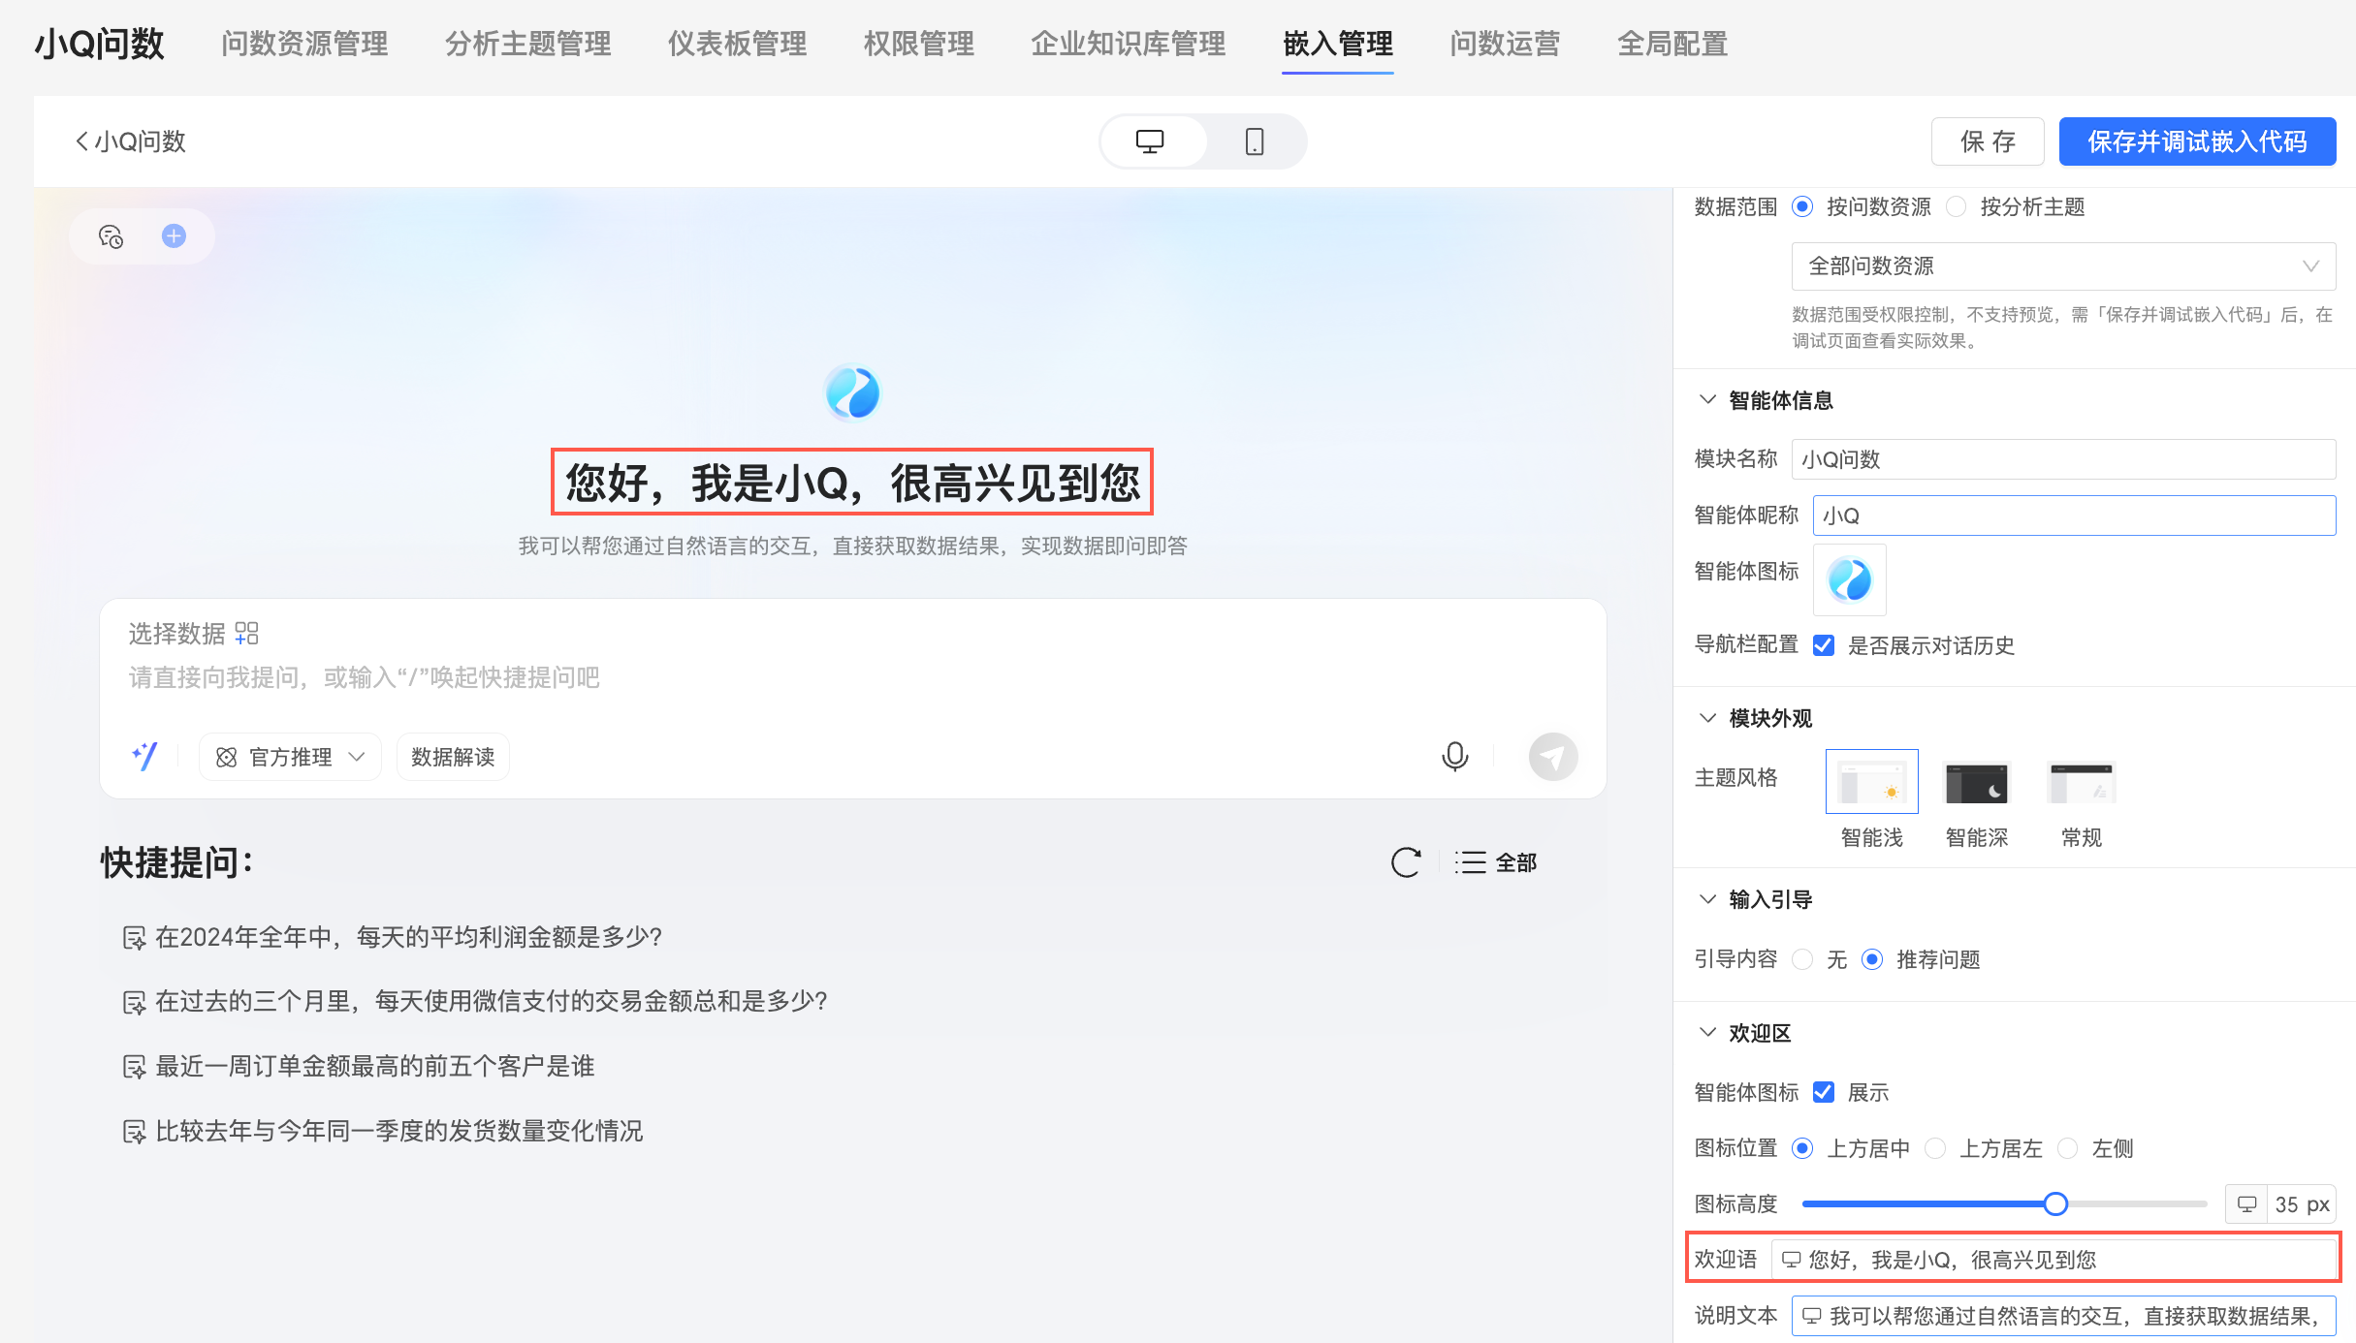Click 保存并调试嵌入代码 button
This screenshot has width=2356, height=1343.
coord(2197,141)
